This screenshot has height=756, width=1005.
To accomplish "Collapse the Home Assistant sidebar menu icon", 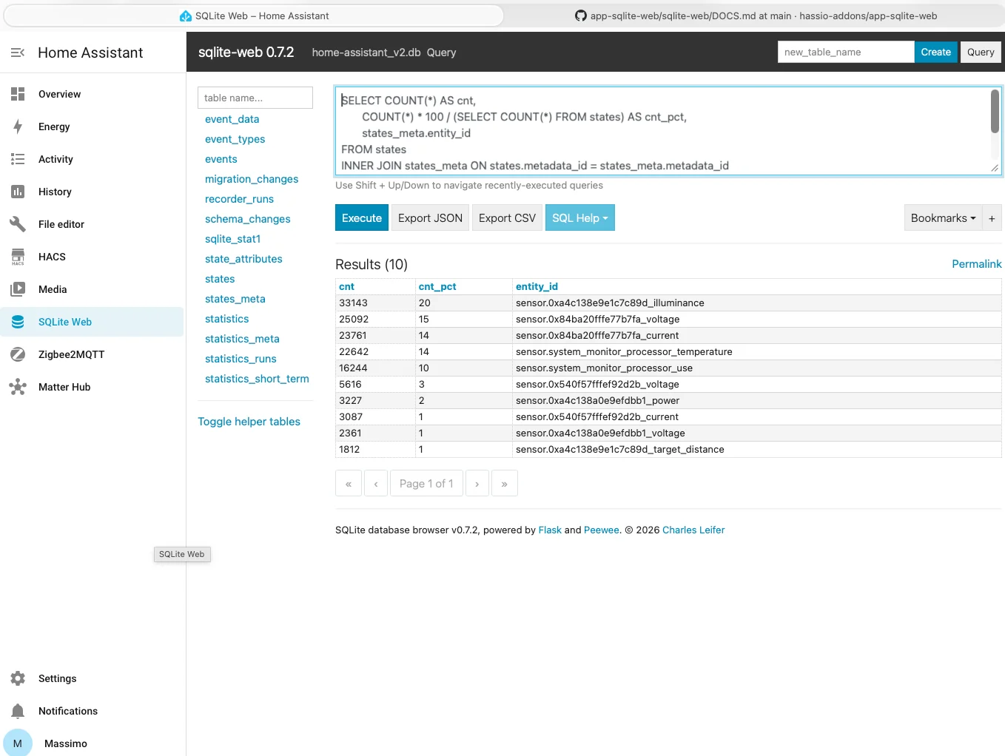I will [x=18, y=53].
